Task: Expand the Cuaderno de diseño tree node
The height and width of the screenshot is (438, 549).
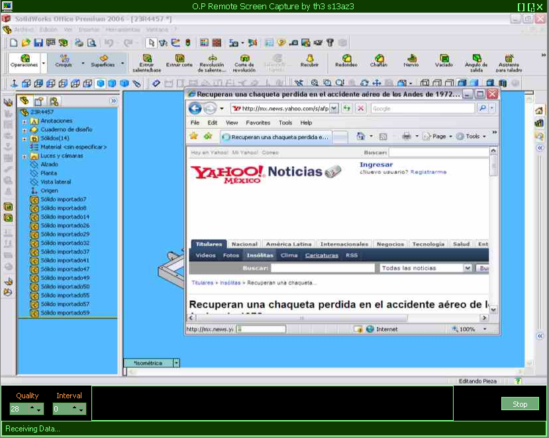Action: point(24,131)
